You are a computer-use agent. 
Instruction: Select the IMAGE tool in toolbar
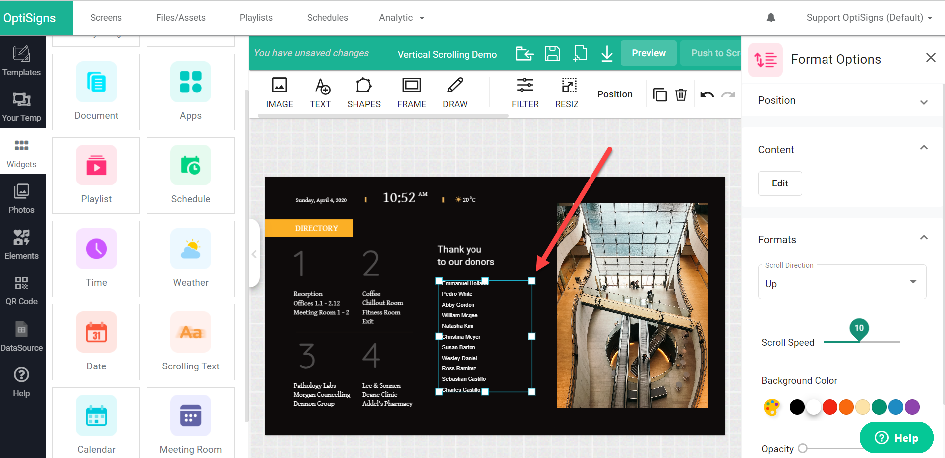coord(279,92)
